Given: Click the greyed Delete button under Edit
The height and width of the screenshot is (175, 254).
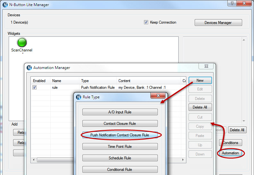Looking at the screenshot, I should [x=200, y=99].
